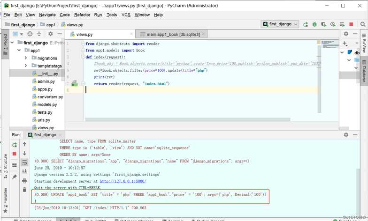Open the Database side tab

[364, 71]
